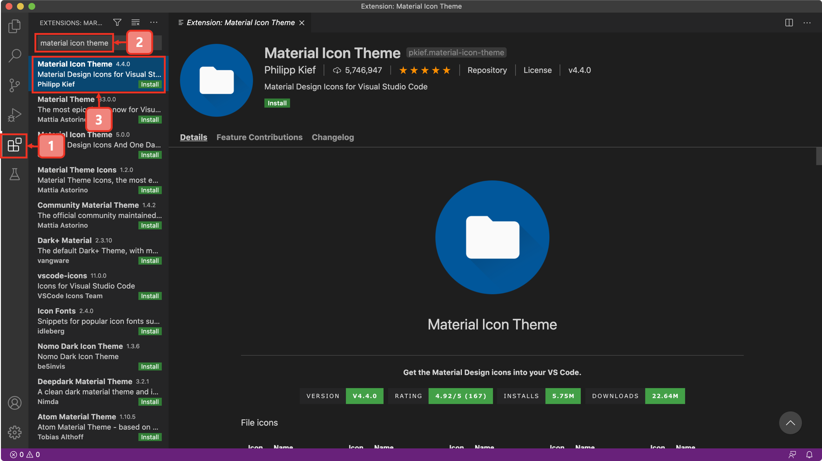Select Icon Fonts list entry

[x=99, y=321]
